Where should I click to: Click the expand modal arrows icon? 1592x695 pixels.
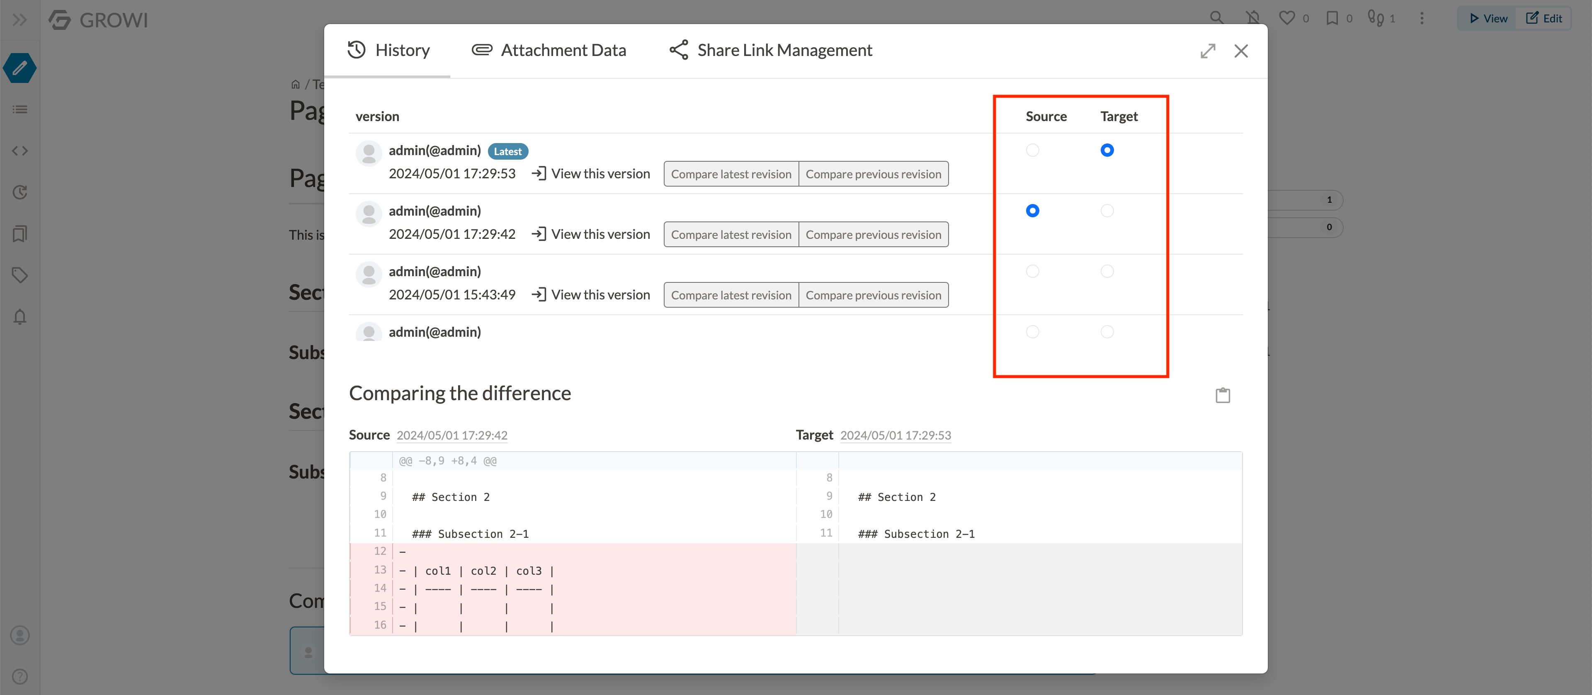coord(1208,51)
